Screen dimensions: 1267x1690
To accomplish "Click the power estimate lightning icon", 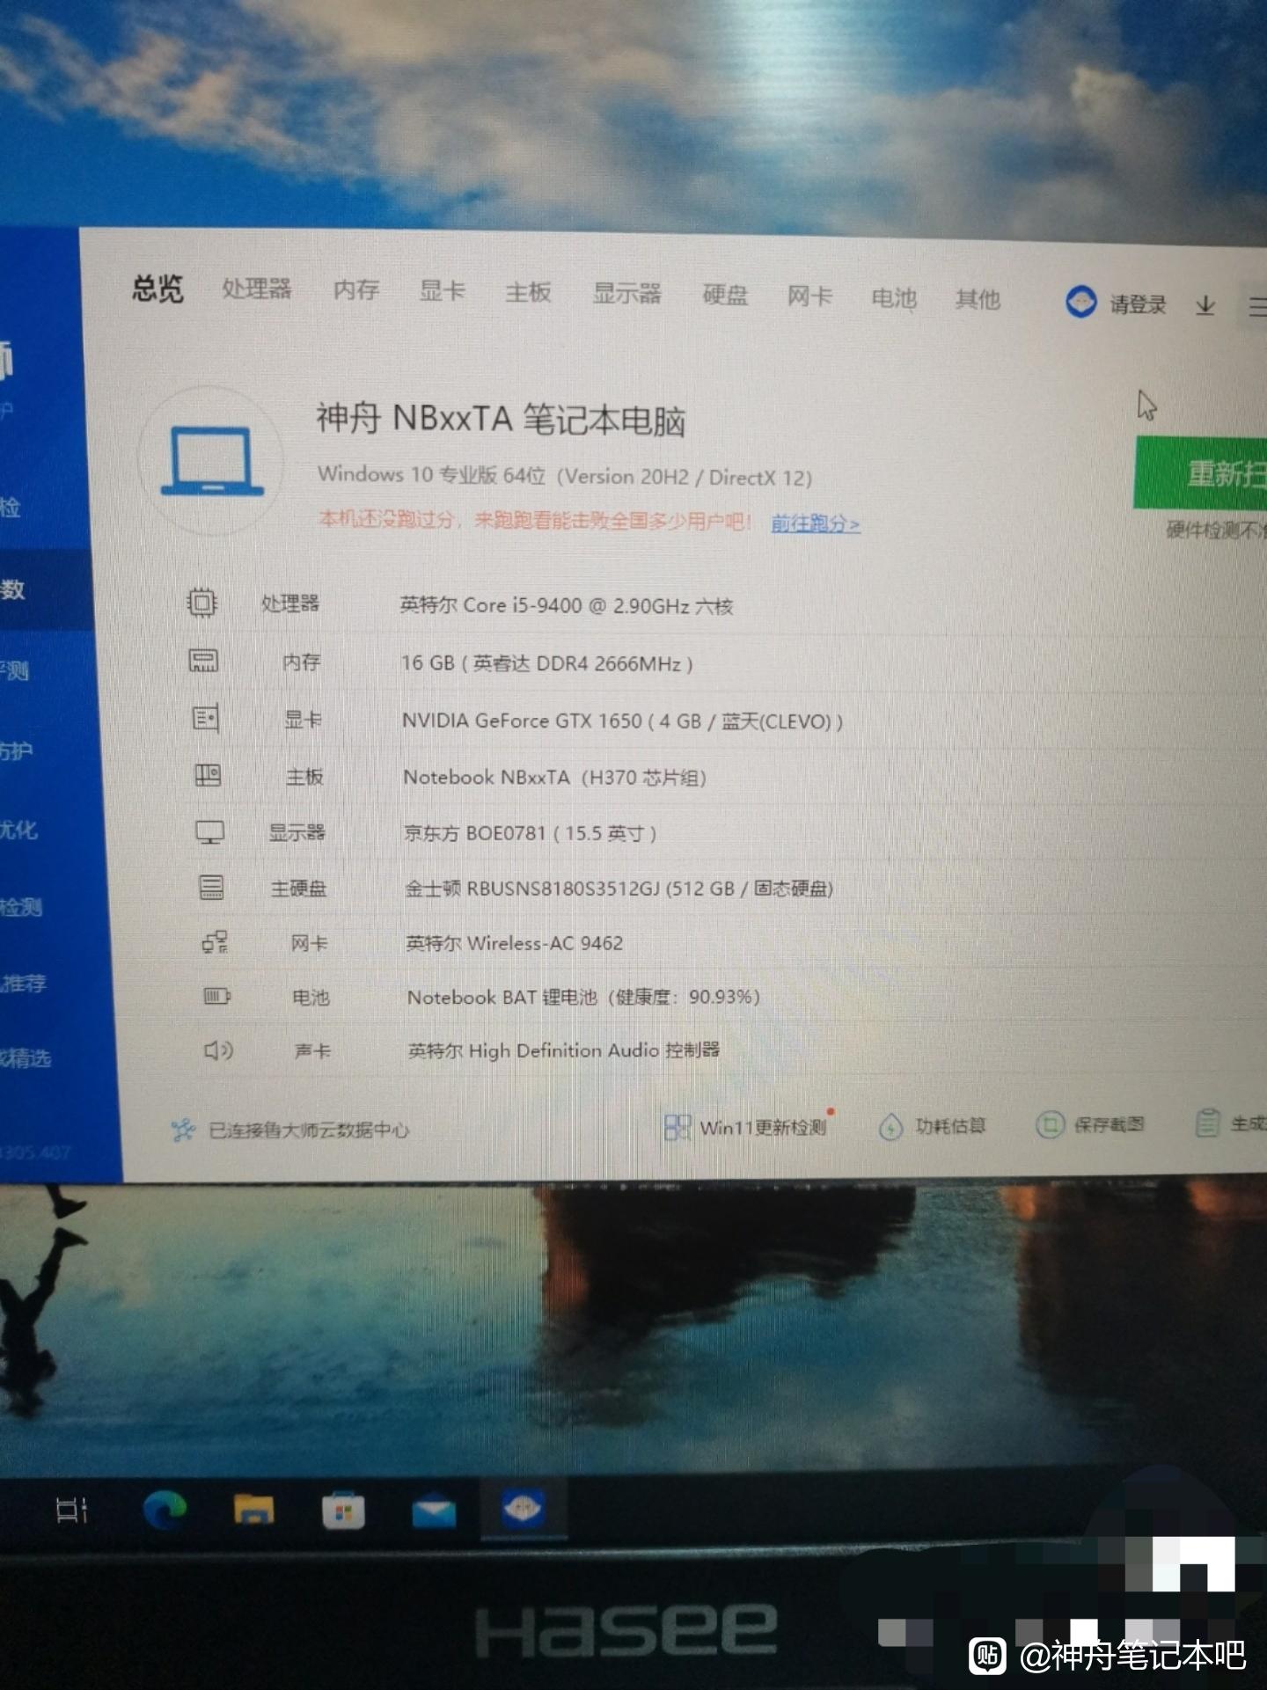I will pyautogui.click(x=890, y=1127).
